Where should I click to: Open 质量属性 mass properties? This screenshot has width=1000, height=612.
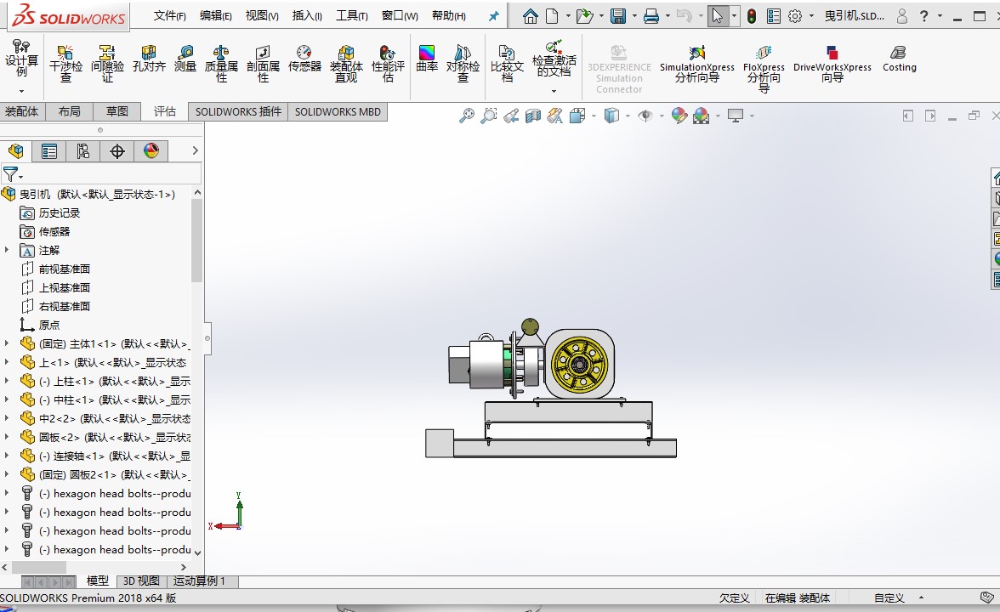[x=221, y=64]
